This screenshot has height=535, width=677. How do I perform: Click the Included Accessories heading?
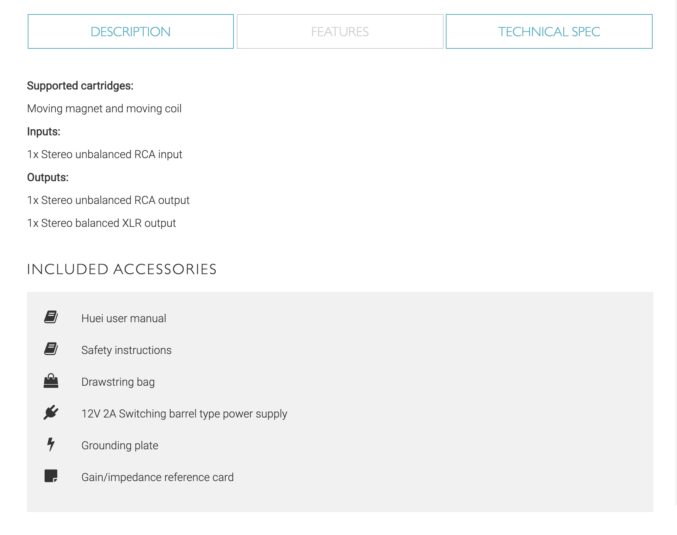point(122,269)
